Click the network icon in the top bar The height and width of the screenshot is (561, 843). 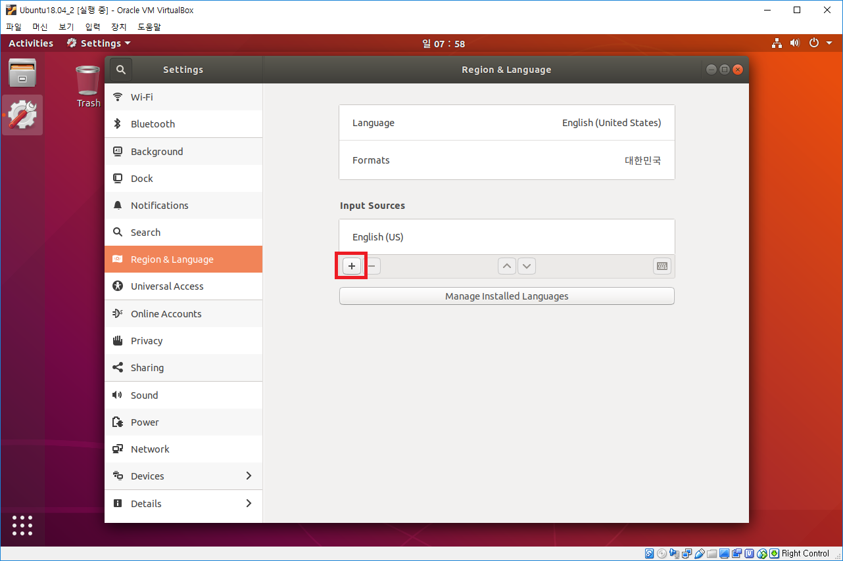pos(777,43)
